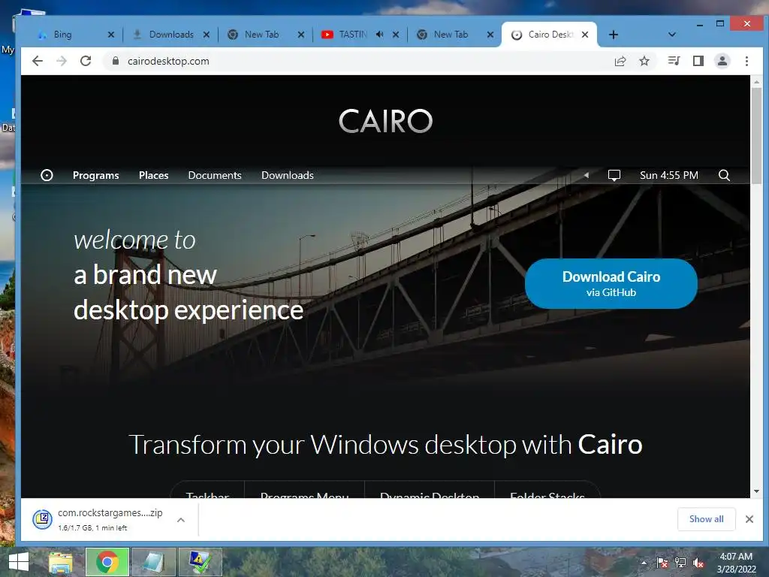Open the Windows Start button
This screenshot has height=577, width=769.
tap(18, 562)
